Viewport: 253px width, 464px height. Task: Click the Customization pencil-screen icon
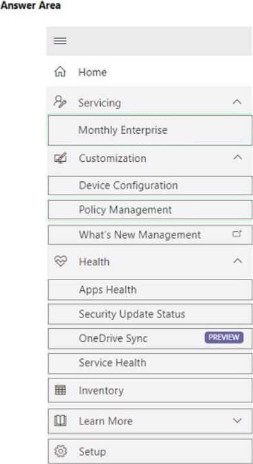coord(60,158)
